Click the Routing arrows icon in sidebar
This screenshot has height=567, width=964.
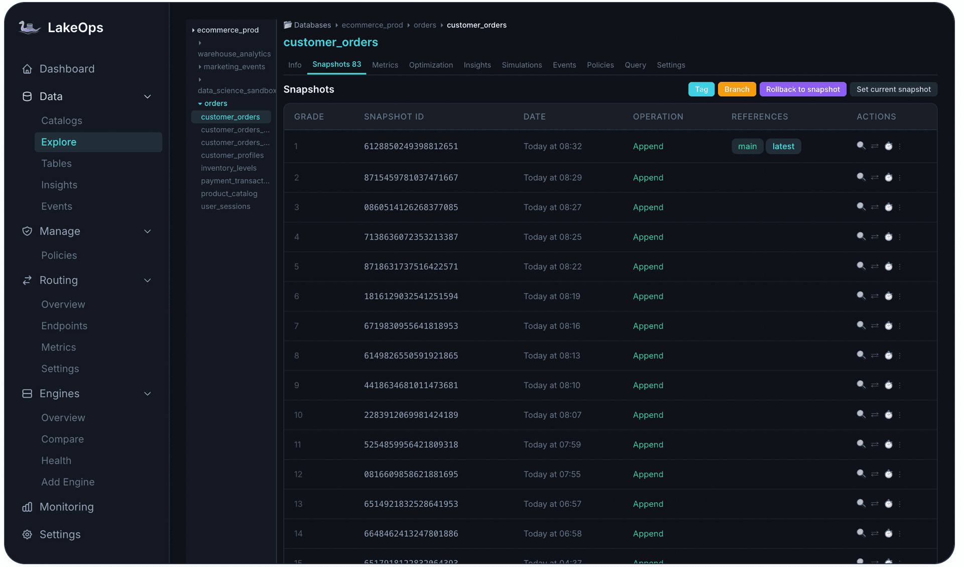point(27,280)
